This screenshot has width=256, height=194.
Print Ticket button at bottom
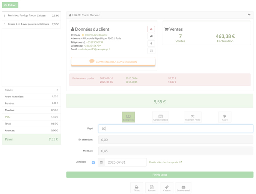pyautogui.click(x=137, y=188)
